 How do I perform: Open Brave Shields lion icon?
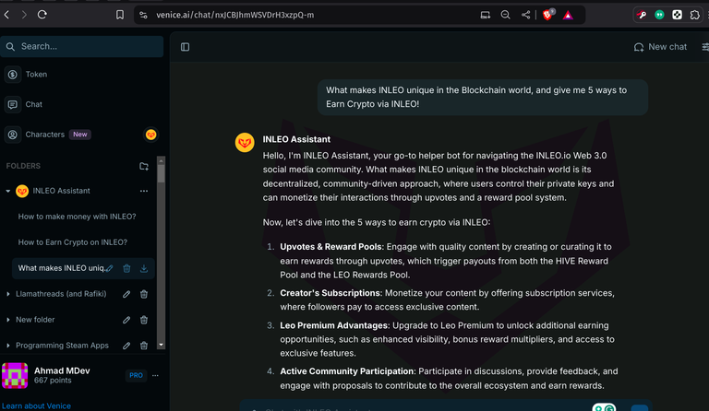coord(547,15)
